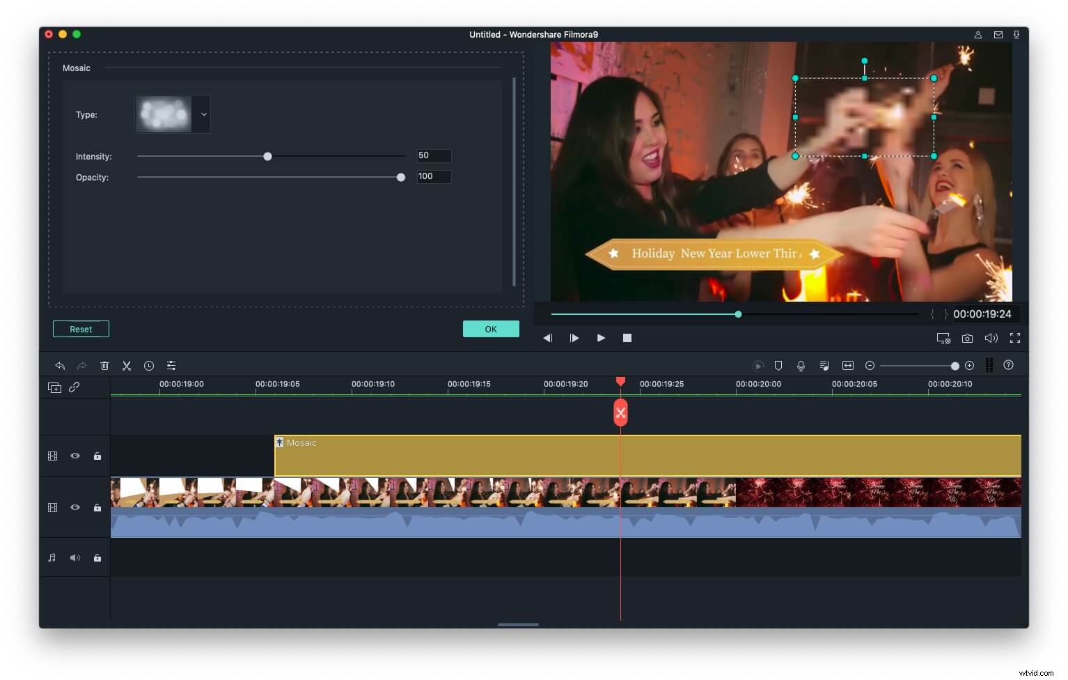Open the mosaic Type dropdown
The image size is (1068, 680).
tap(203, 114)
